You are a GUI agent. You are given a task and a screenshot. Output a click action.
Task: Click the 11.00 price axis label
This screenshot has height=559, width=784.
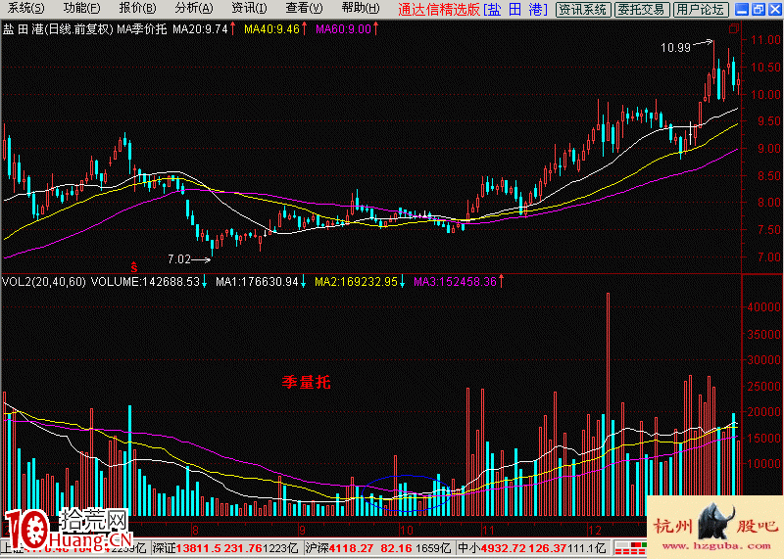coord(765,40)
